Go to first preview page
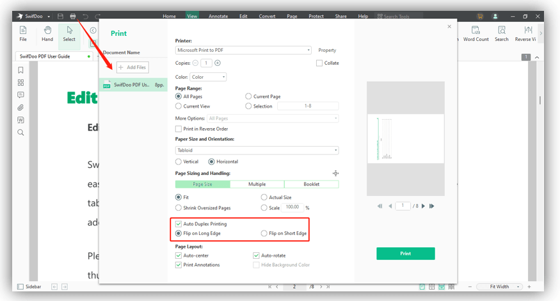This screenshot has width=560, height=301. [x=380, y=206]
